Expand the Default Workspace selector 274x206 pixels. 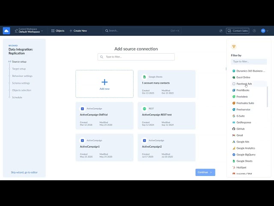point(29,30)
